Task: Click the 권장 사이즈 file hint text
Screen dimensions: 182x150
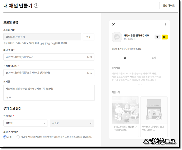Action: 36,43
